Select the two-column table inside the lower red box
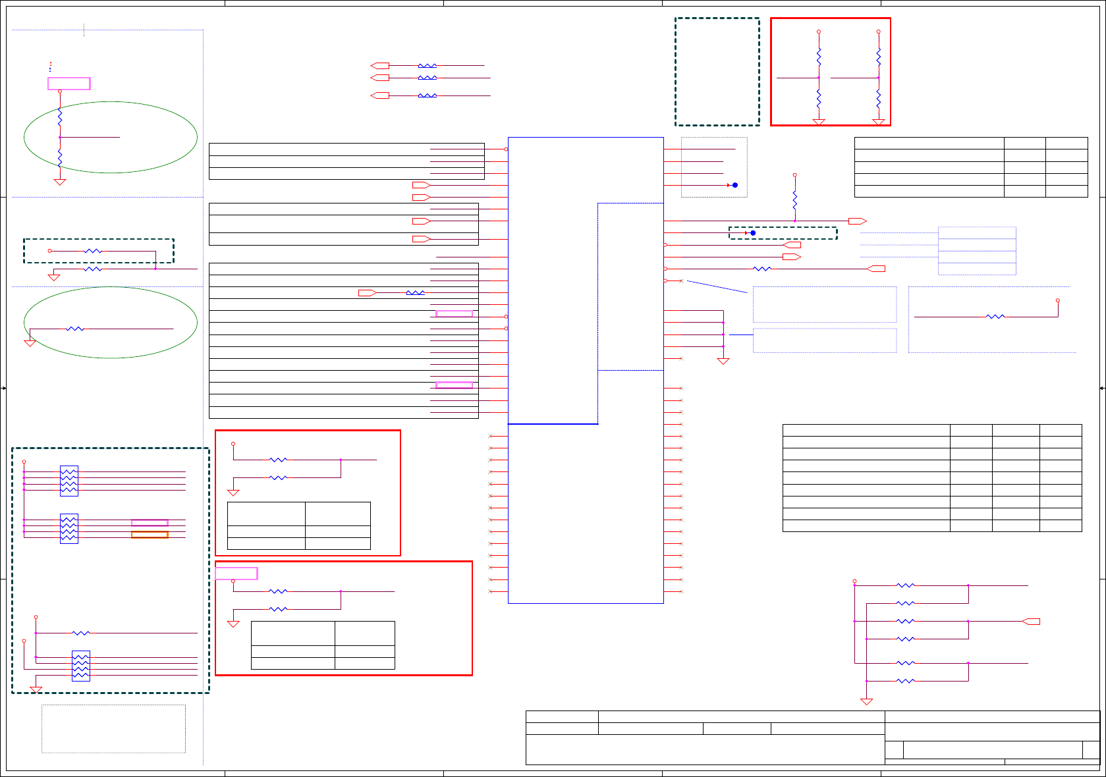 (x=323, y=645)
